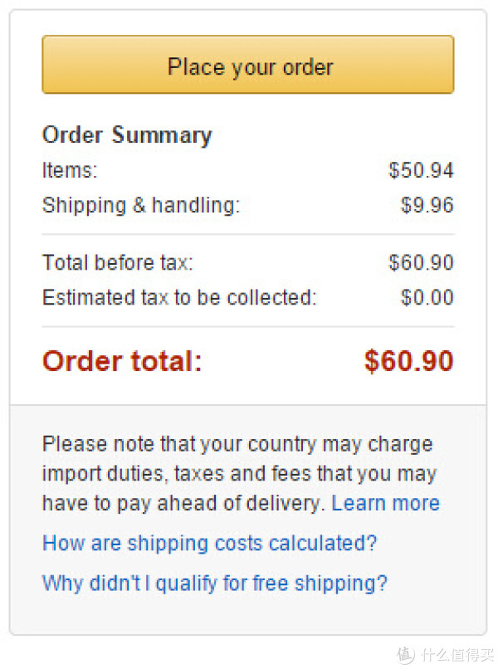
Task: Click the $0.00 estimated tax amount
Action: (427, 297)
